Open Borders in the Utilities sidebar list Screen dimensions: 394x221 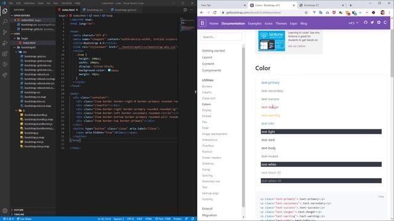point(207,87)
